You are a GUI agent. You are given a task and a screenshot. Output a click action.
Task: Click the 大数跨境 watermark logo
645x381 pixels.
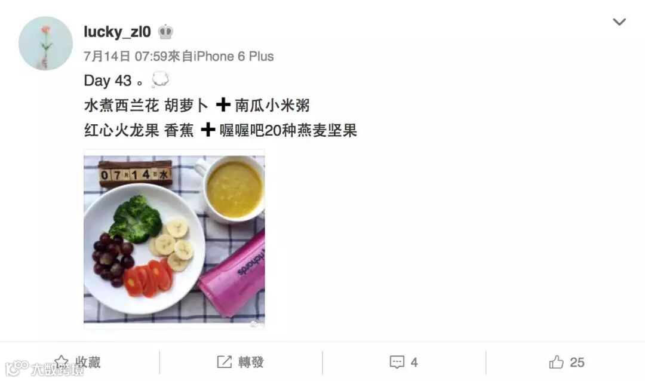[x=44, y=368]
